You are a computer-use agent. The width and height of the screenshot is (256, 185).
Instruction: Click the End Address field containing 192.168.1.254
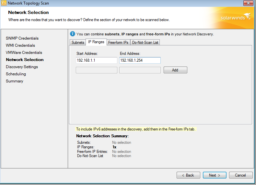(140, 60)
